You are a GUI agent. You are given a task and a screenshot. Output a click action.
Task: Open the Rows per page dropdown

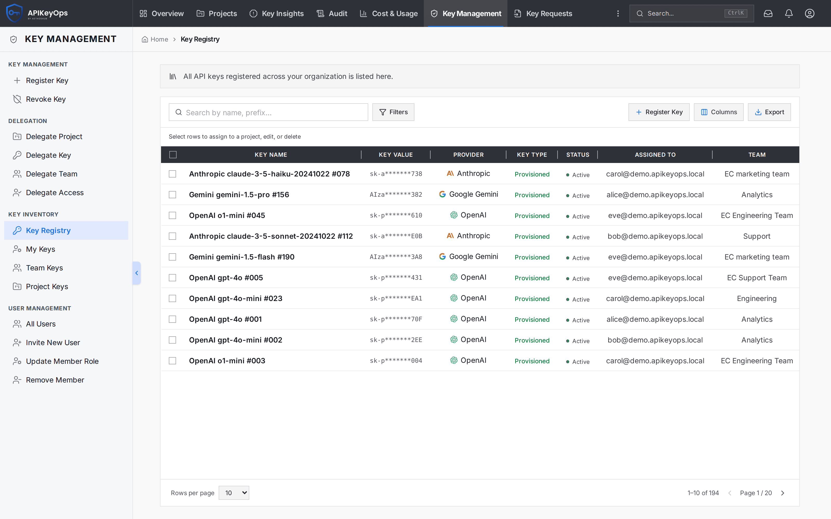coord(234,493)
